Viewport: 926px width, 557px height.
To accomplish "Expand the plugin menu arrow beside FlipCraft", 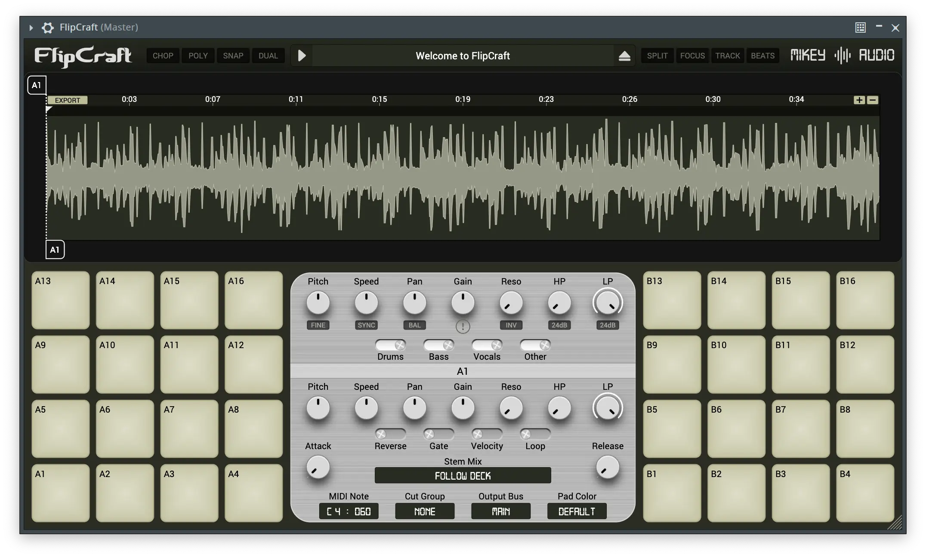I will (31, 28).
